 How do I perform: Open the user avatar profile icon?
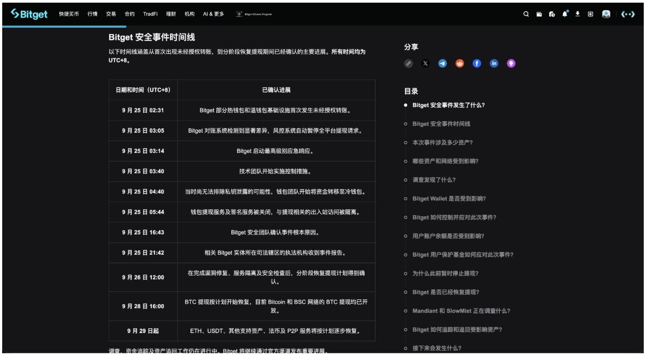point(606,14)
